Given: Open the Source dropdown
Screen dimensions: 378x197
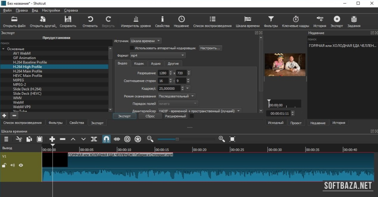Looking at the screenshot, I should point(145,41).
